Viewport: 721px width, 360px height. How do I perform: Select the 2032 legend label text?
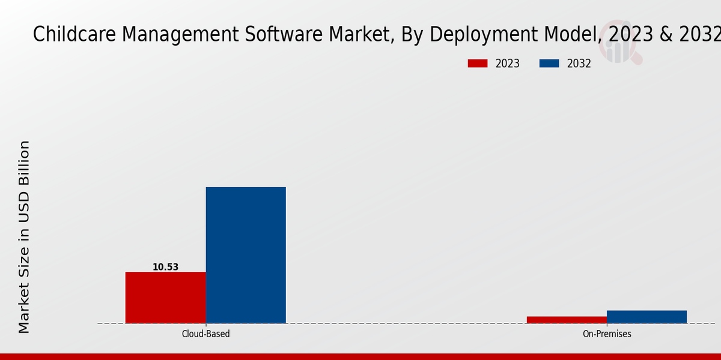[x=579, y=64]
